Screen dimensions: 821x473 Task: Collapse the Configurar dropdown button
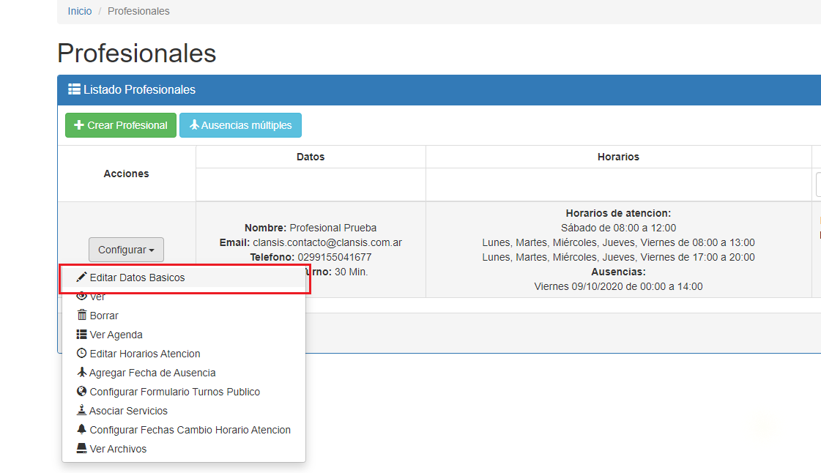pos(126,250)
